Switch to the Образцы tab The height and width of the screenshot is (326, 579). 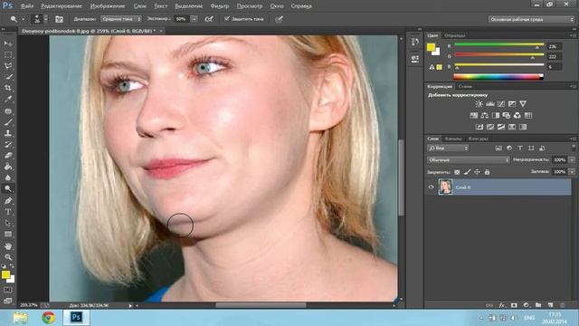click(454, 35)
